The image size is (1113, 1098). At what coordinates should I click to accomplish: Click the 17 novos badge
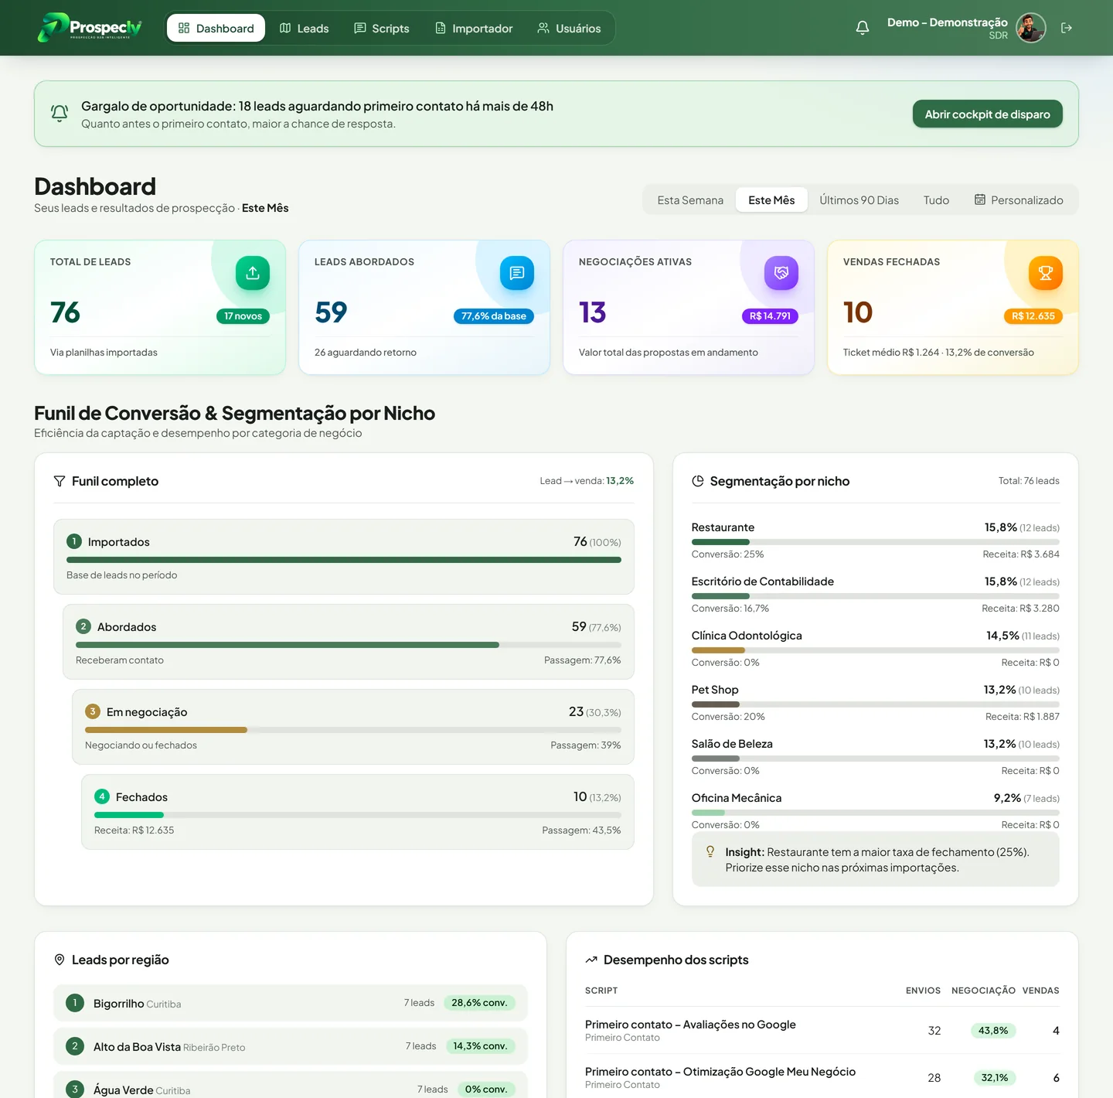243,316
